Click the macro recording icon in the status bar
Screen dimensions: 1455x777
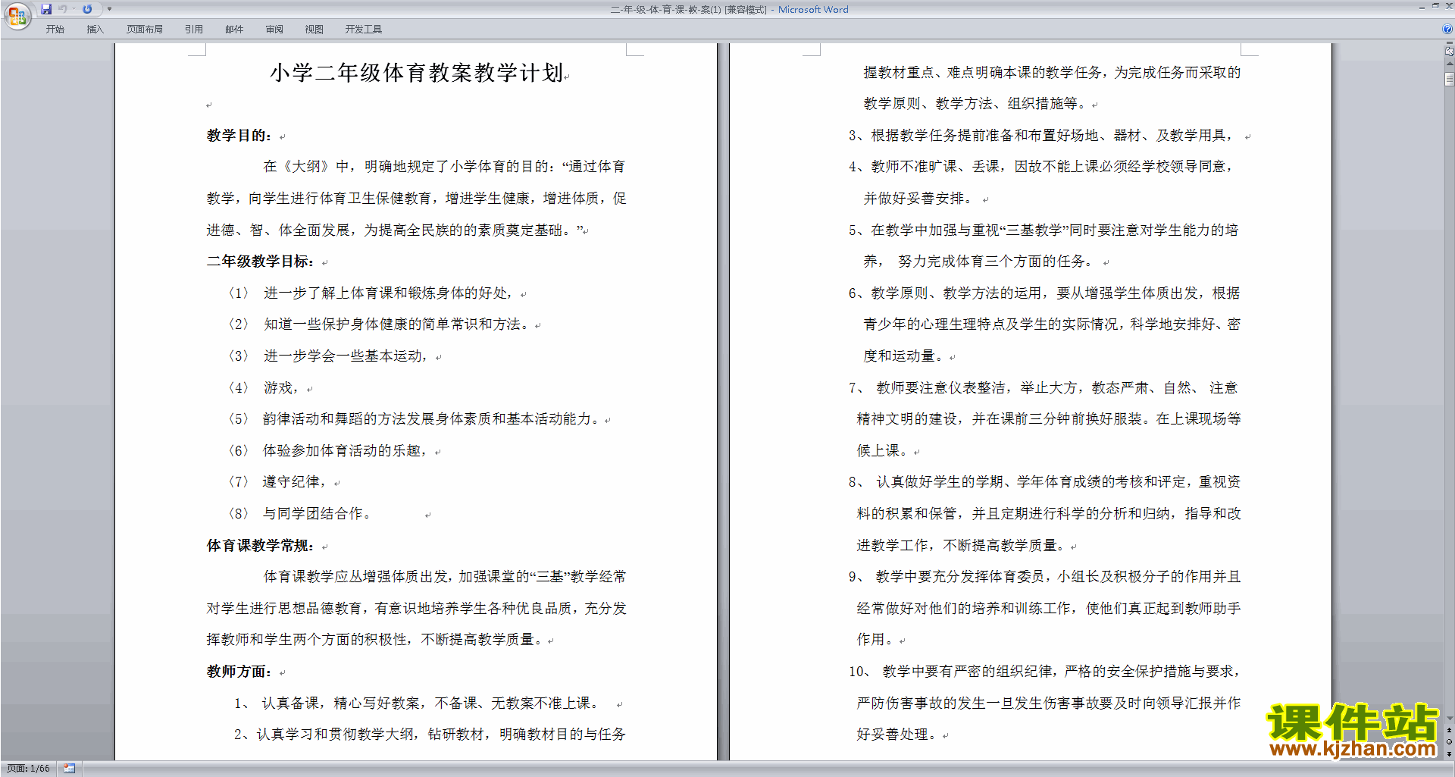70,769
